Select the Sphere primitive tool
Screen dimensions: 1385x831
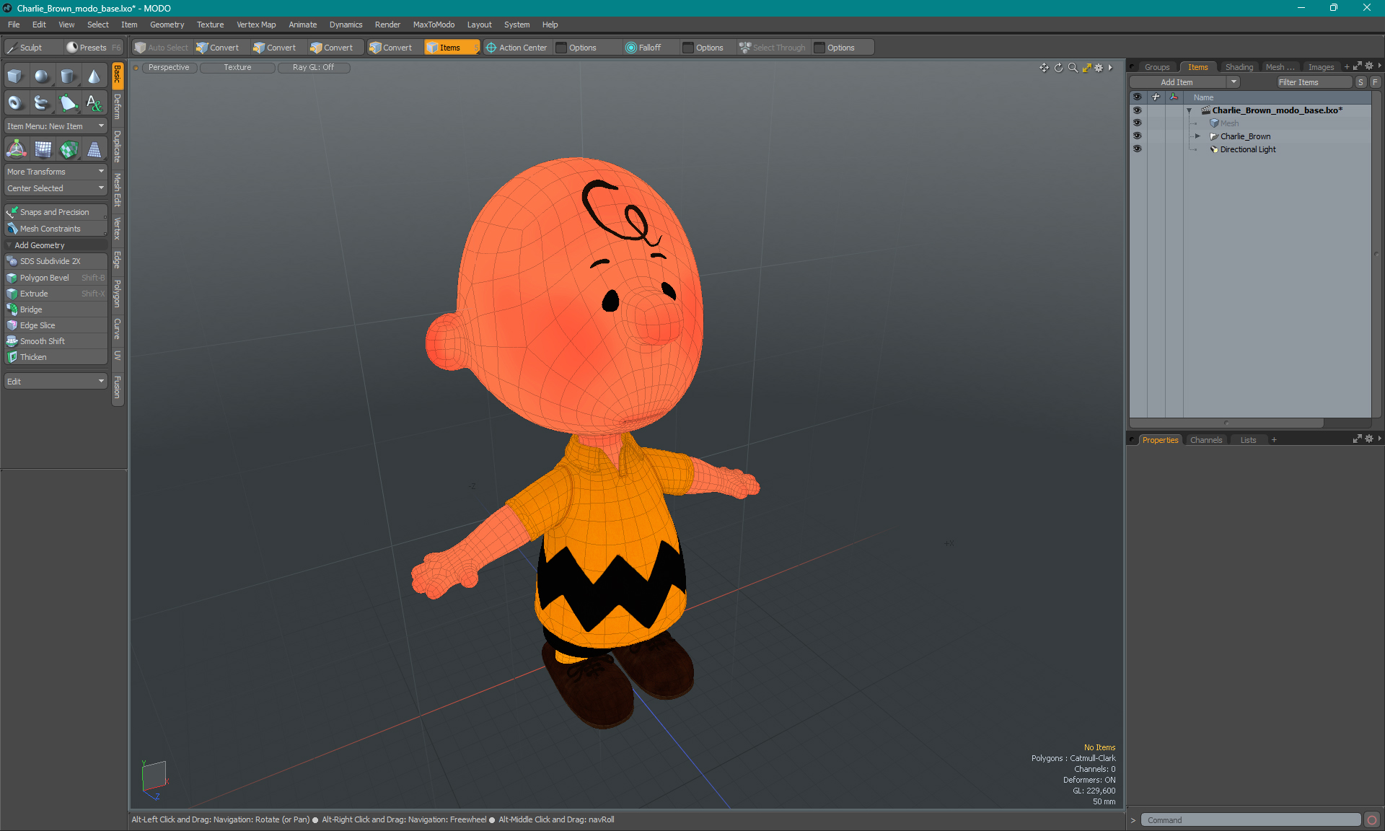[42, 76]
